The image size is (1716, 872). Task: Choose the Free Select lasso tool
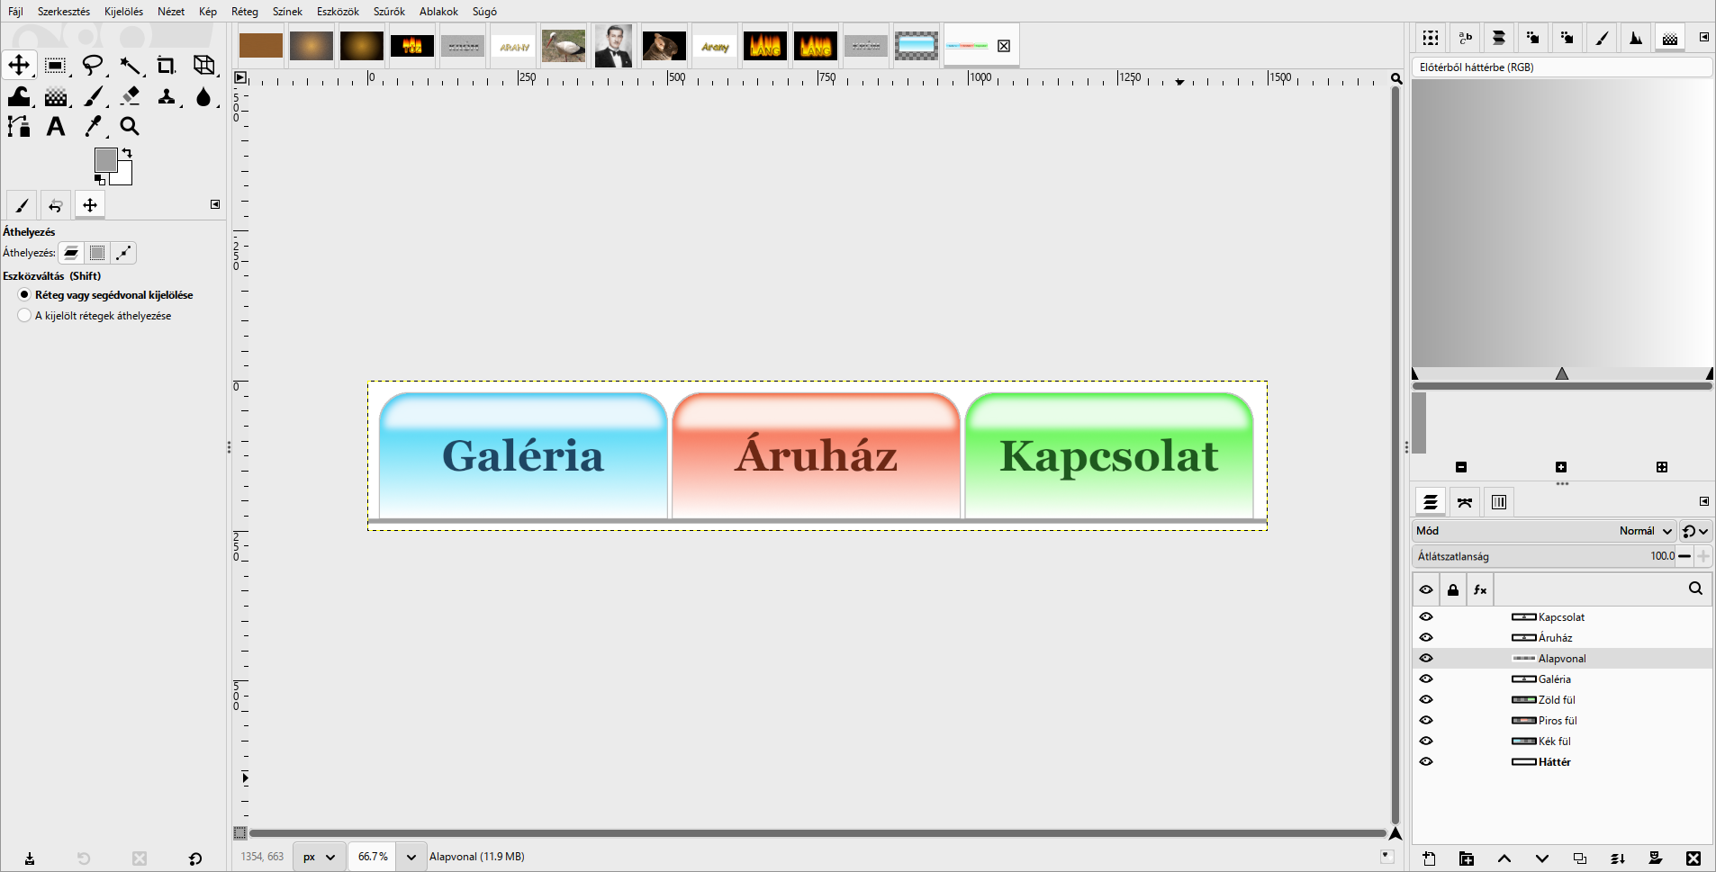(x=93, y=65)
